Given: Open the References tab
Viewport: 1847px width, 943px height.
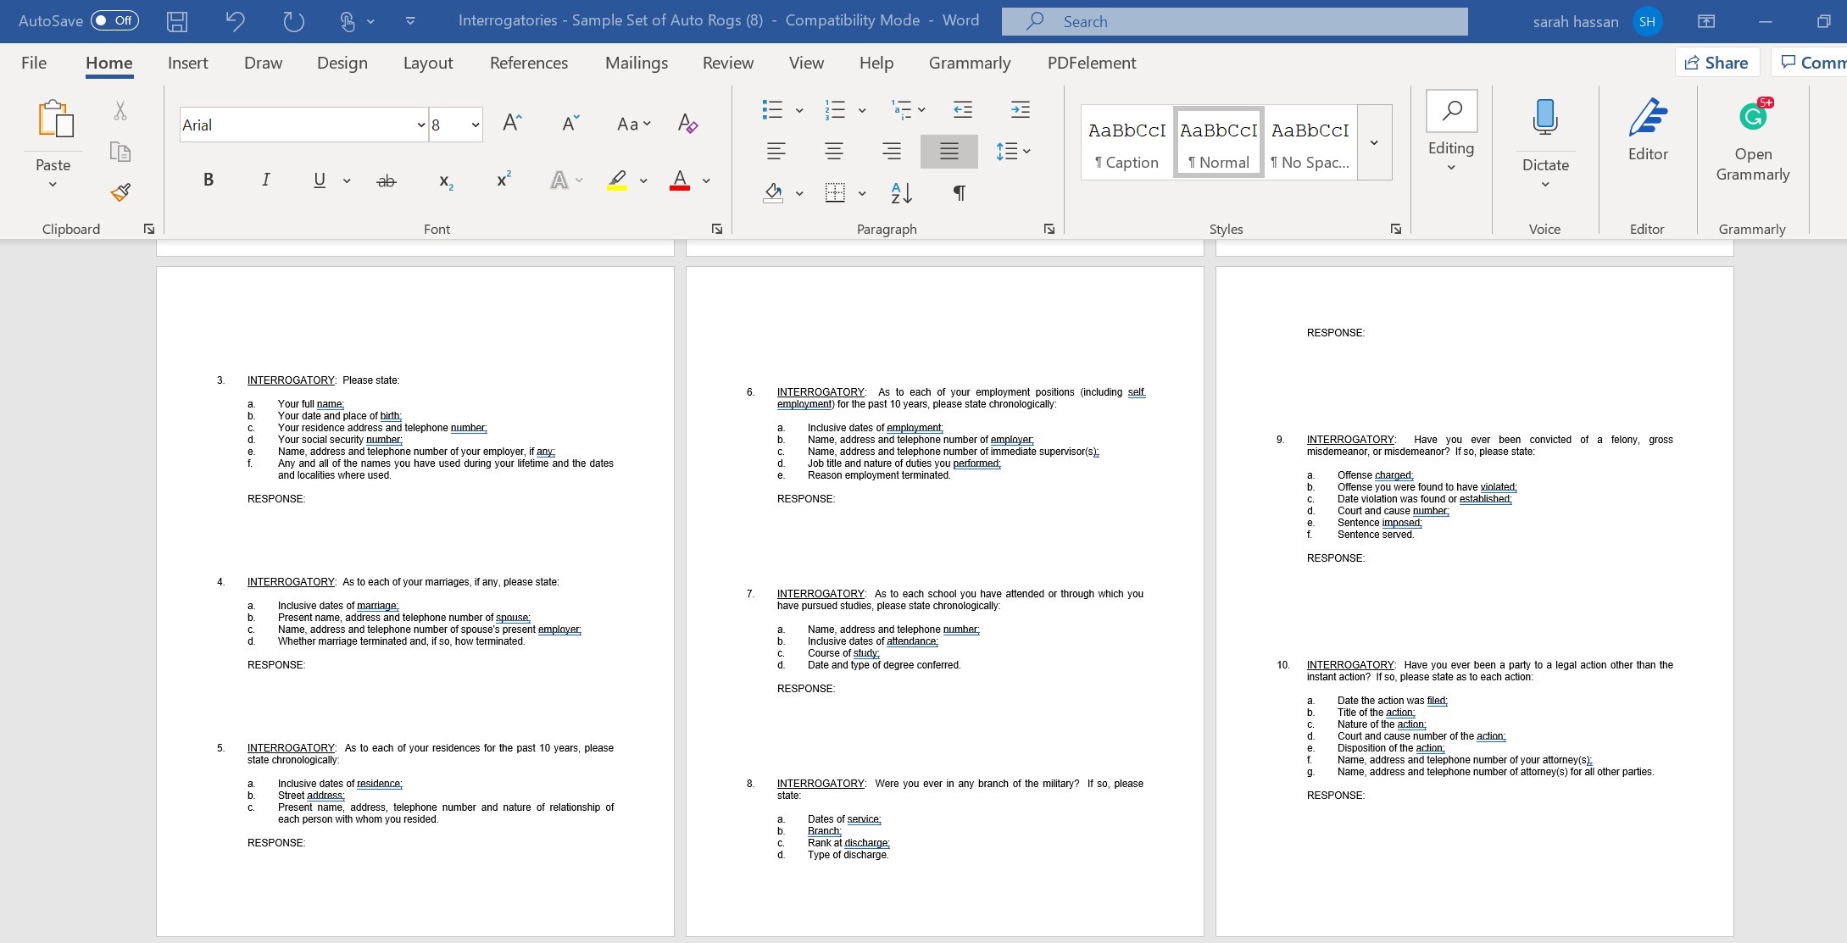Looking at the screenshot, I should (528, 63).
